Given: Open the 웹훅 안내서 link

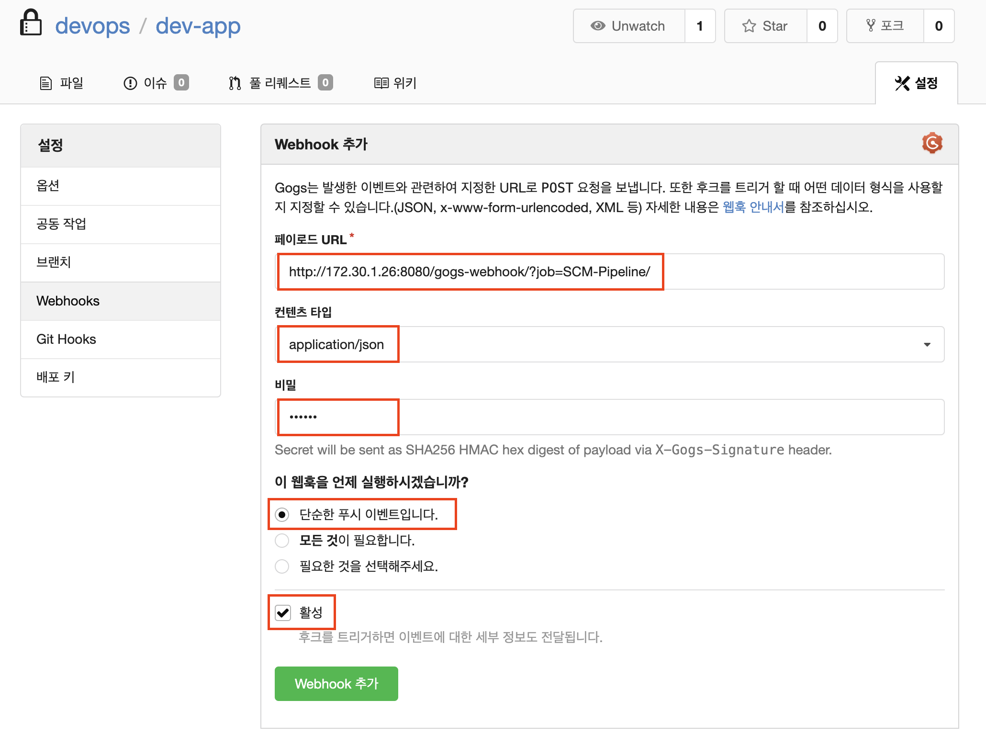Looking at the screenshot, I should pyautogui.click(x=753, y=207).
